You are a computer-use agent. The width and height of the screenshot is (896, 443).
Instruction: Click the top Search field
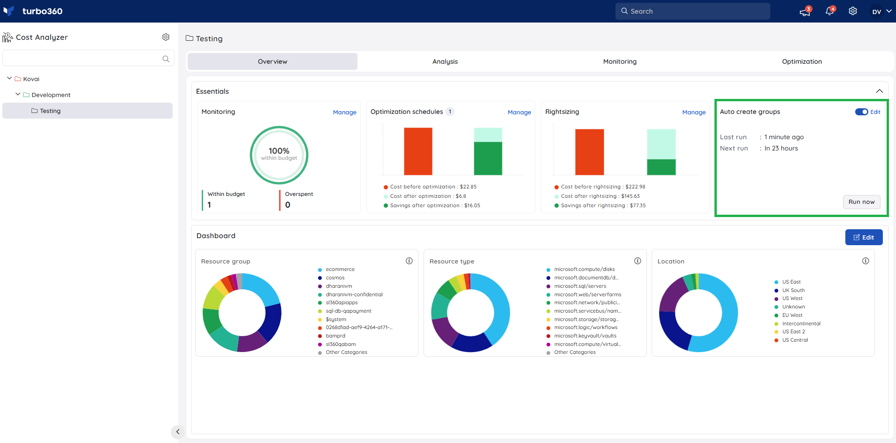[x=692, y=11]
